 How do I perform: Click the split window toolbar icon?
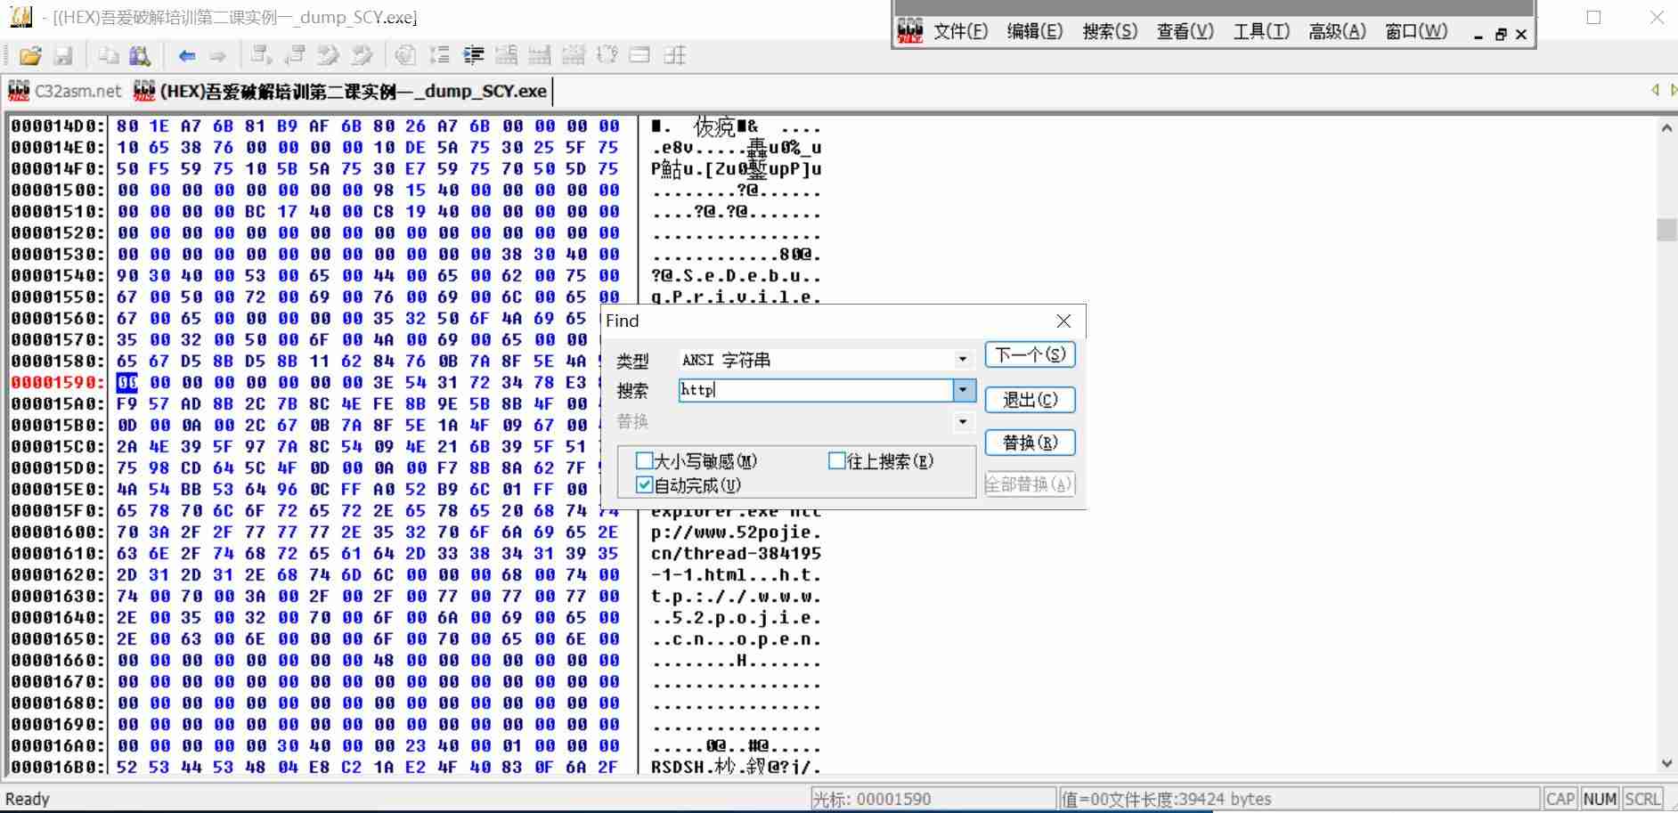[x=639, y=56]
